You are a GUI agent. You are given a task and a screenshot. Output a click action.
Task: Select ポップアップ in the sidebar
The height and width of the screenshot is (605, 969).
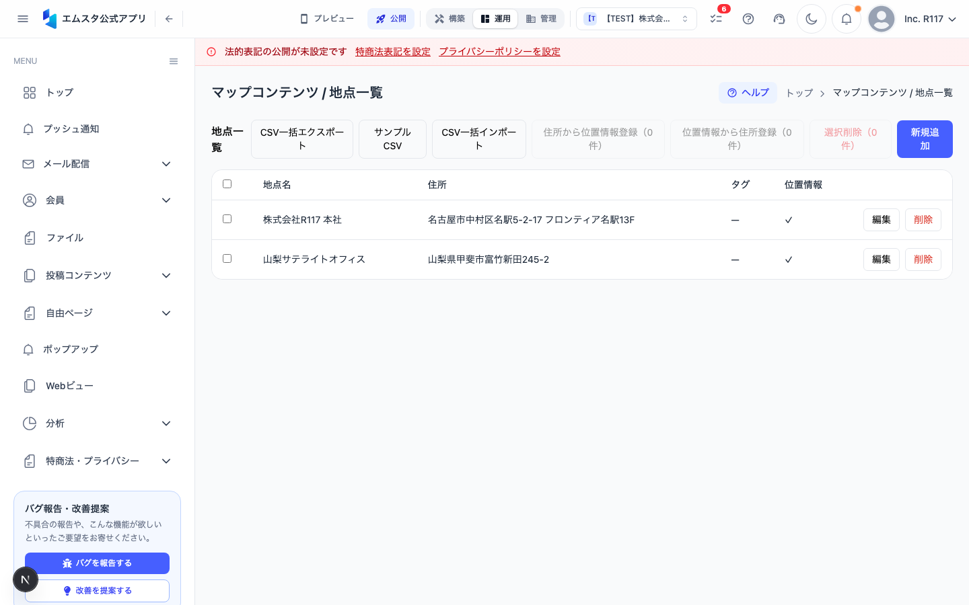(97, 350)
